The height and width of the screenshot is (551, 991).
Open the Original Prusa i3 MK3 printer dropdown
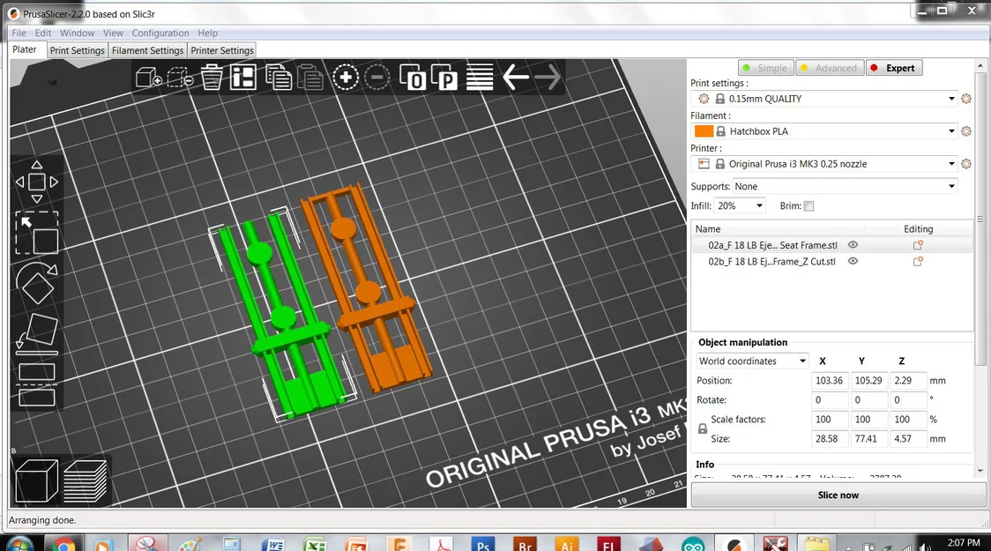click(825, 164)
